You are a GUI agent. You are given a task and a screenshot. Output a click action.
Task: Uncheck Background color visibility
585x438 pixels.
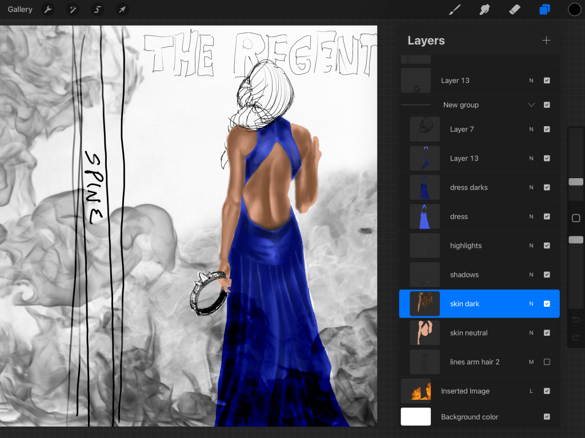coord(547,417)
